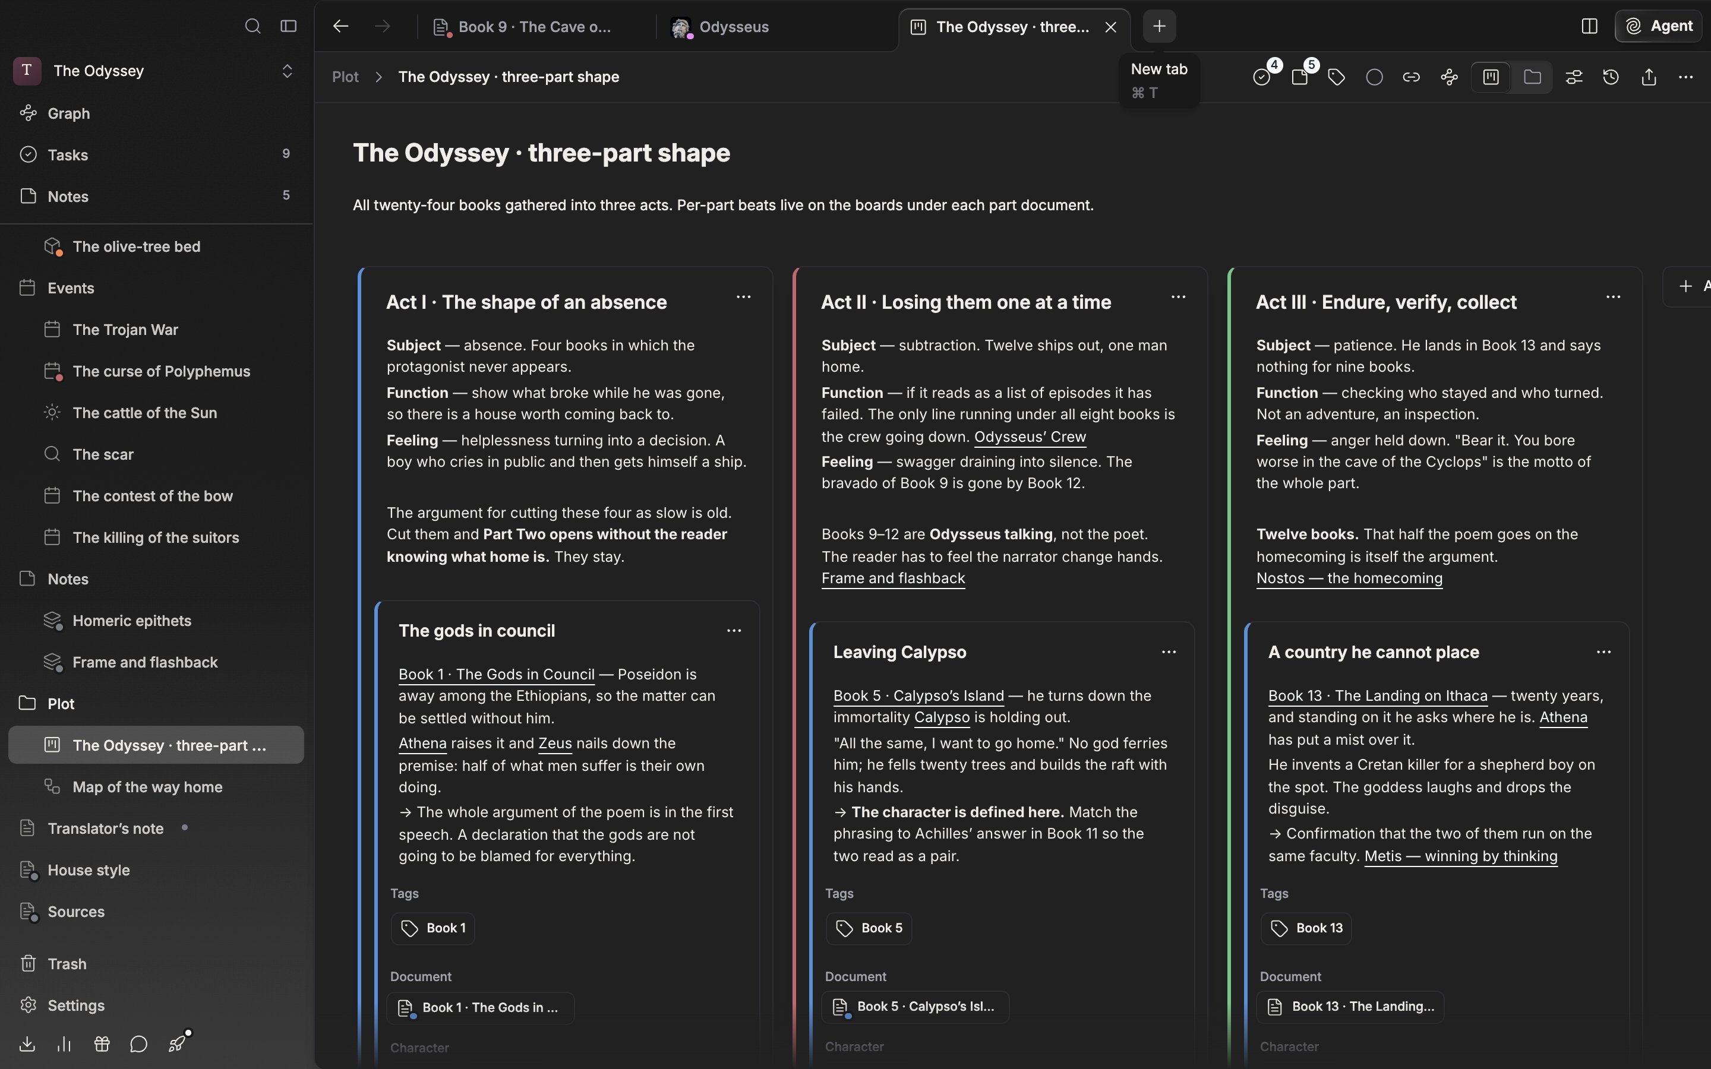Open the graph connections icon in the toolbar

pyautogui.click(x=1450, y=77)
